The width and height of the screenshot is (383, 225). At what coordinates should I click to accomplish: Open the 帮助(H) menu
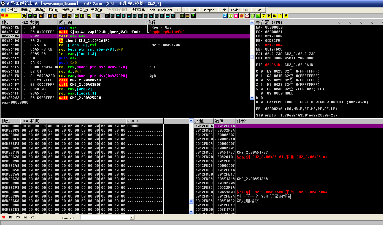[x=96, y=10]
